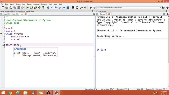
Task: Debug step into function icon
Action: pos(56,8)
